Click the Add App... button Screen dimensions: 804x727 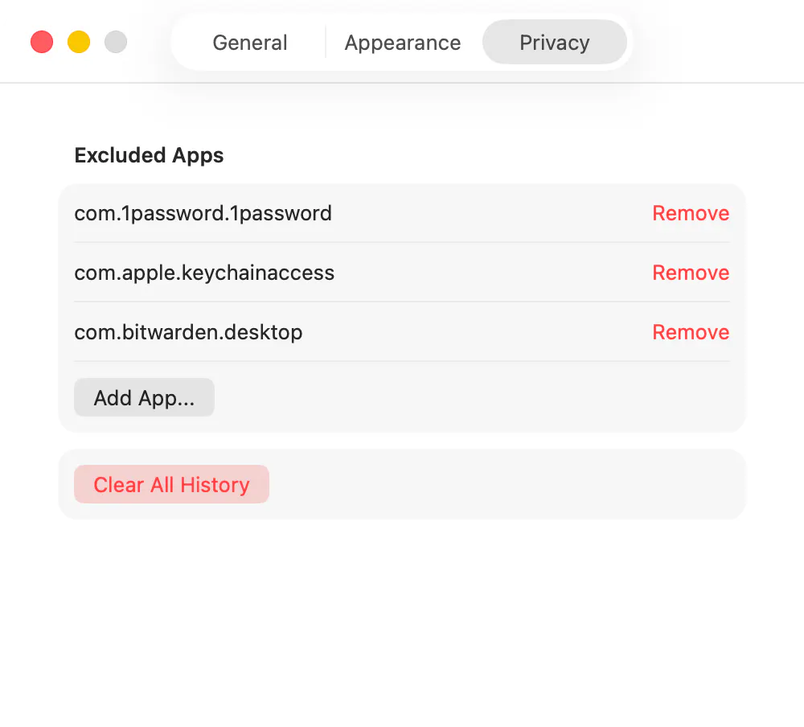click(144, 397)
